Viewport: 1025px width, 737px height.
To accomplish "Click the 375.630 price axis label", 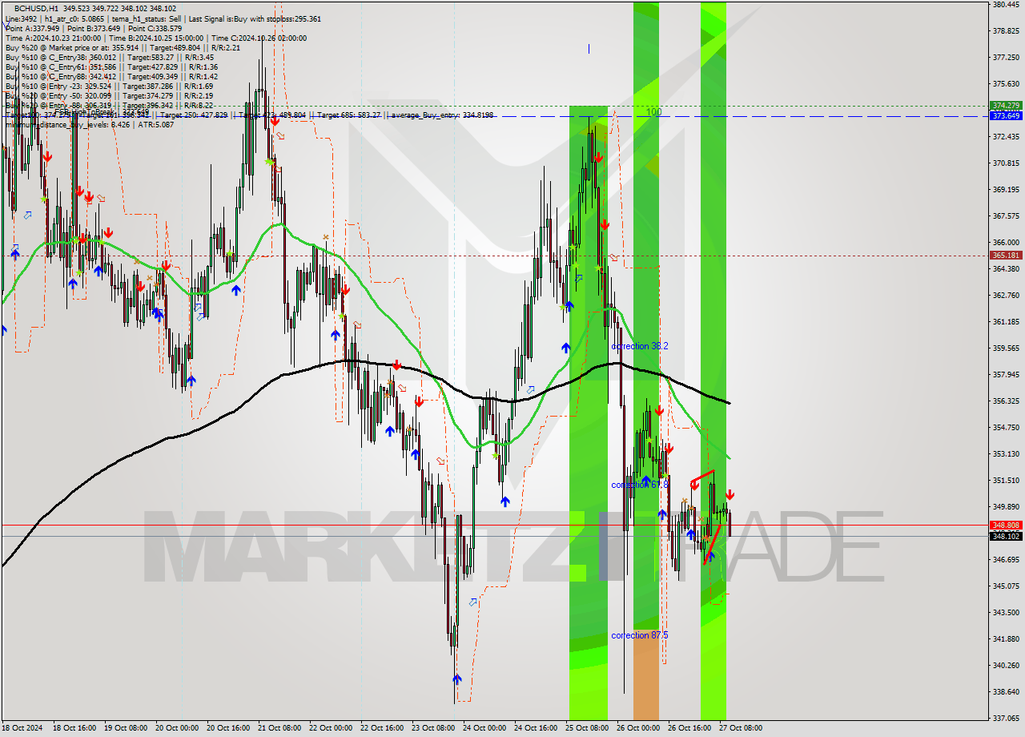I will (x=1006, y=84).
